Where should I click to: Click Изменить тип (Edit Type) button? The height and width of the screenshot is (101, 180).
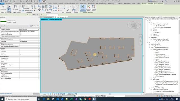tap(35, 26)
